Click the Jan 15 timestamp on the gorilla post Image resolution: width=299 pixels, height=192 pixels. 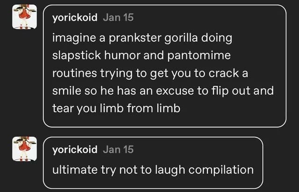point(118,18)
